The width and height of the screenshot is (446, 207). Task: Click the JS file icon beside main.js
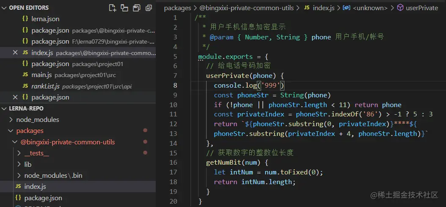(x=25, y=75)
